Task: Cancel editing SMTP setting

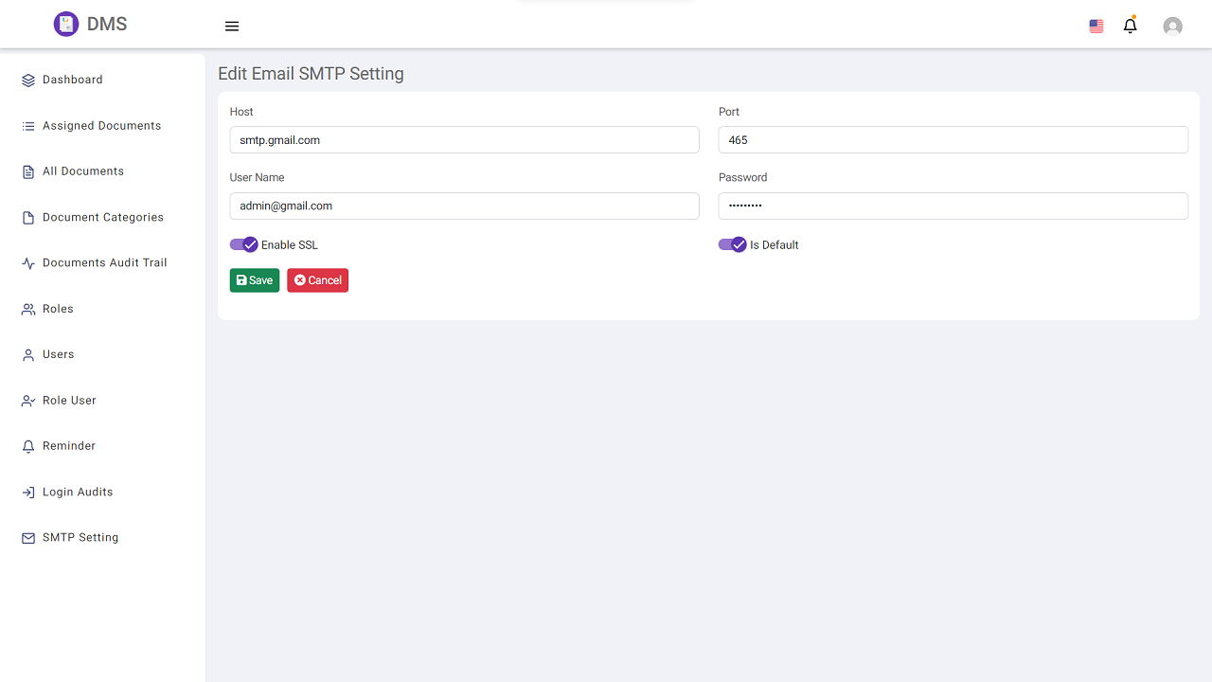Action: click(317, 280)
